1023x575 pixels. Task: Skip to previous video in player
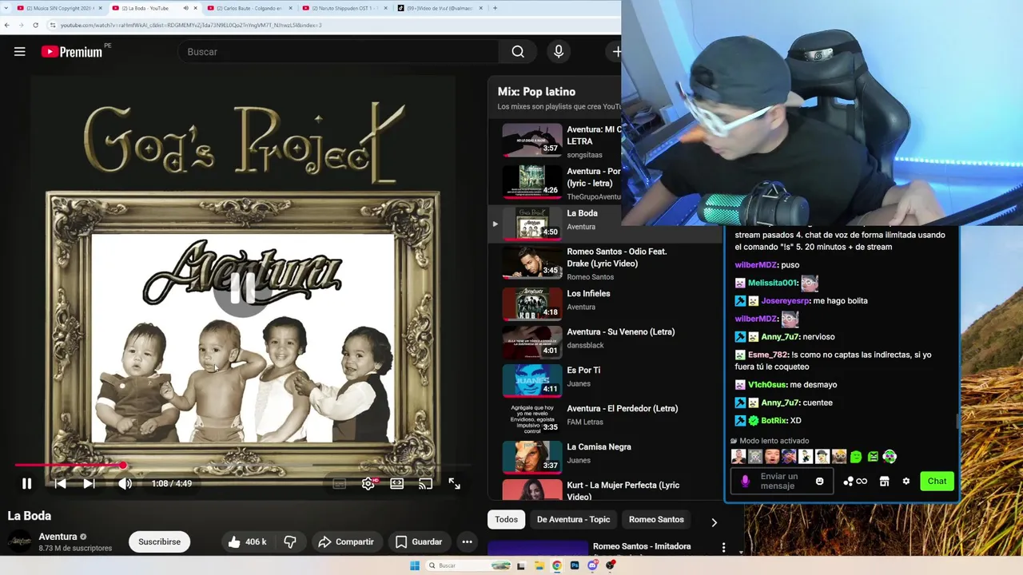(x=60, y=483)
